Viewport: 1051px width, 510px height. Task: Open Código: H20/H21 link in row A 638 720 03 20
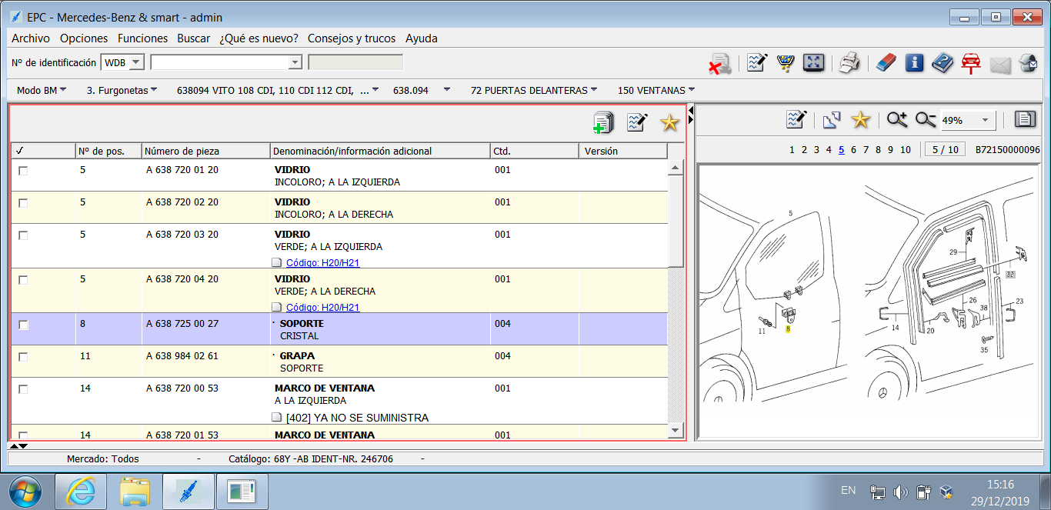pyautogui.click(x=323, y=263)
